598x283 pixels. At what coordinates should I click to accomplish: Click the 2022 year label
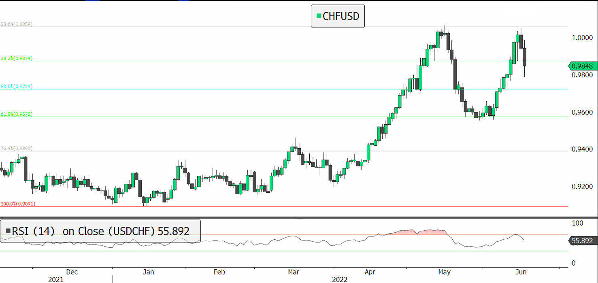pos(339,279)
